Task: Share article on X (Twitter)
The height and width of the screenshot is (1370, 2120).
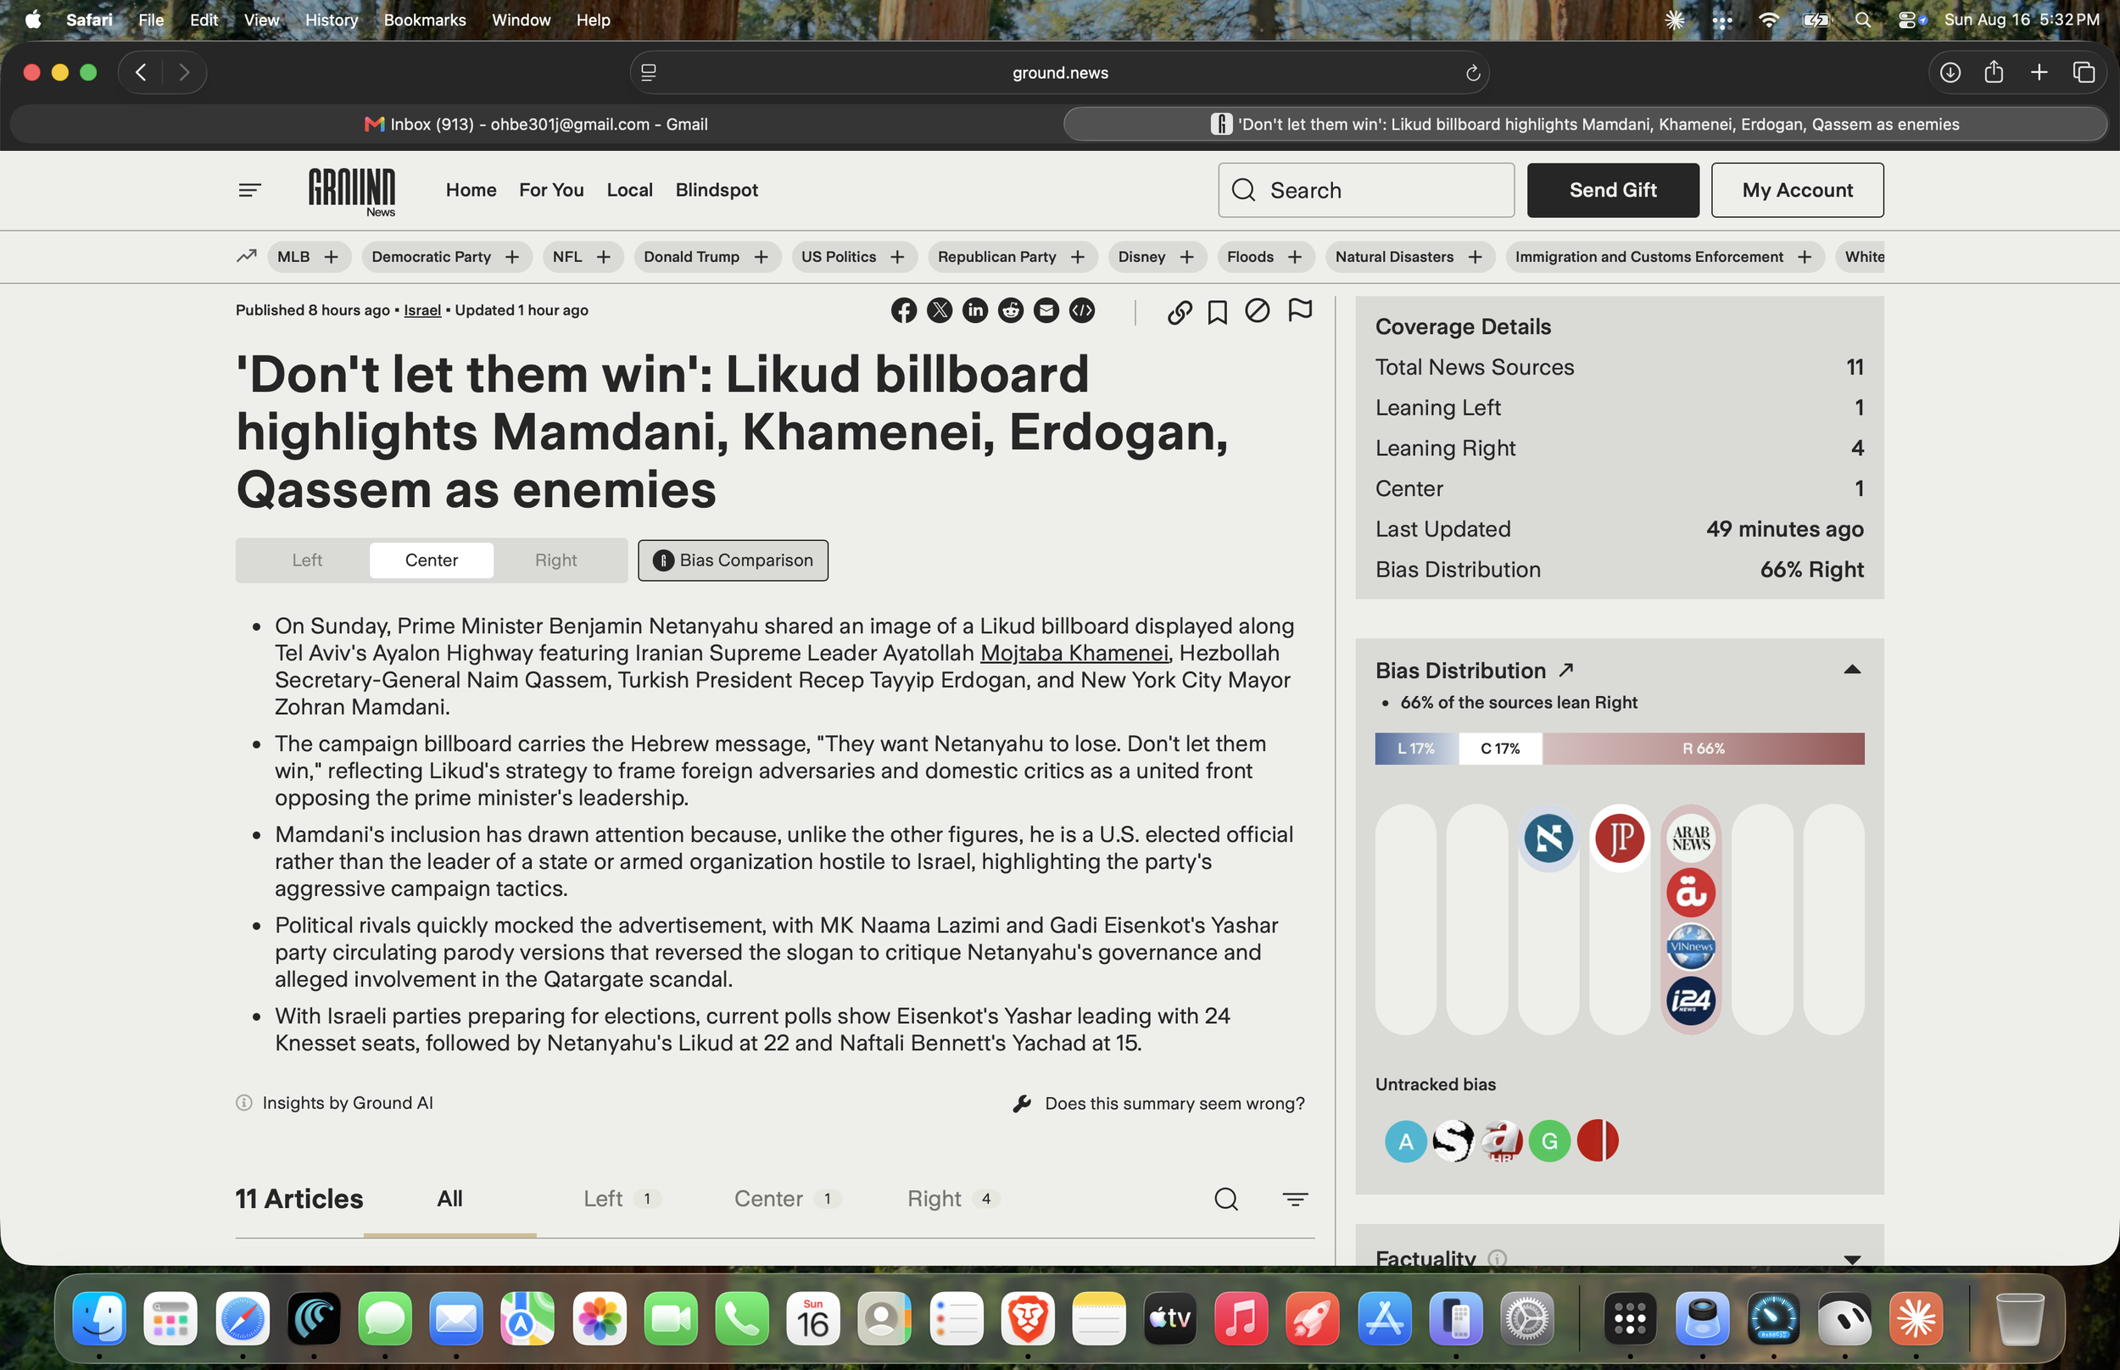Action: click(x=940, y=310)
